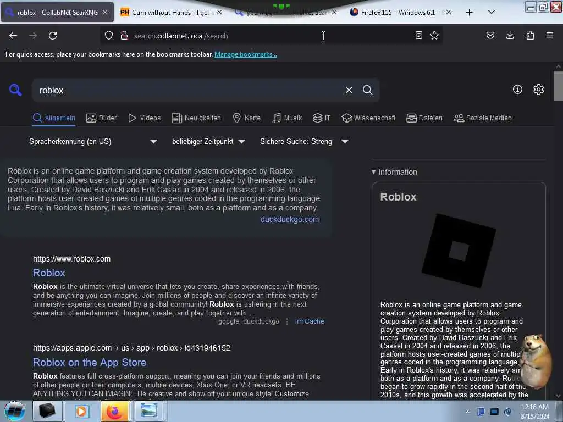Switch to the Karte category

coord(247,118)
